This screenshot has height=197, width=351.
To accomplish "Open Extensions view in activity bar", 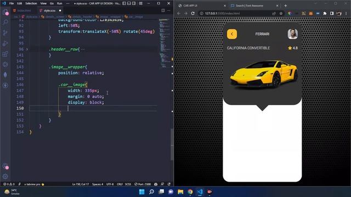I will tap(5, 54).
